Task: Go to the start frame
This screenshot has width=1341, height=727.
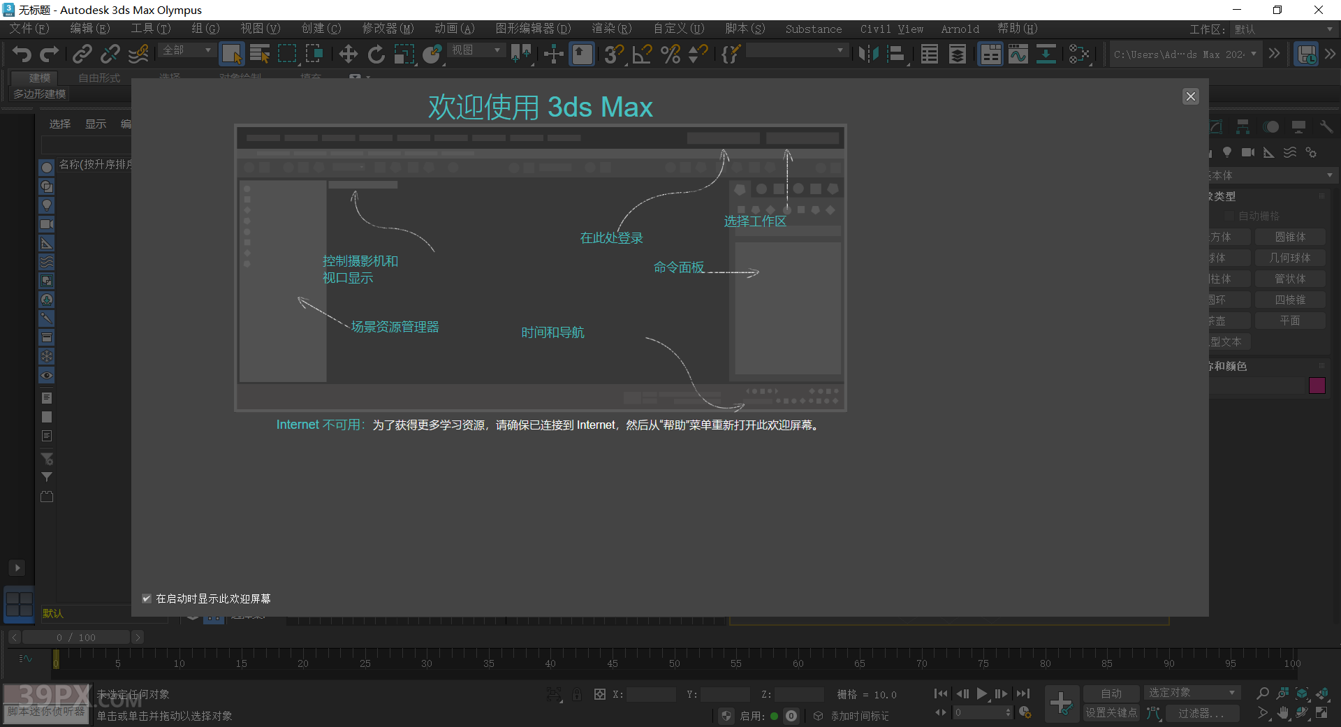Action: (941, 693)
